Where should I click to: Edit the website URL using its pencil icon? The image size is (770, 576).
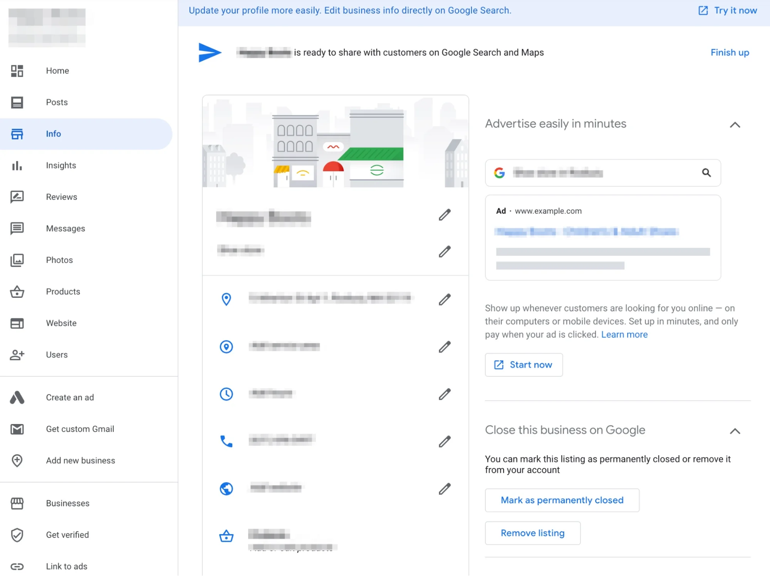click(445, 489)
